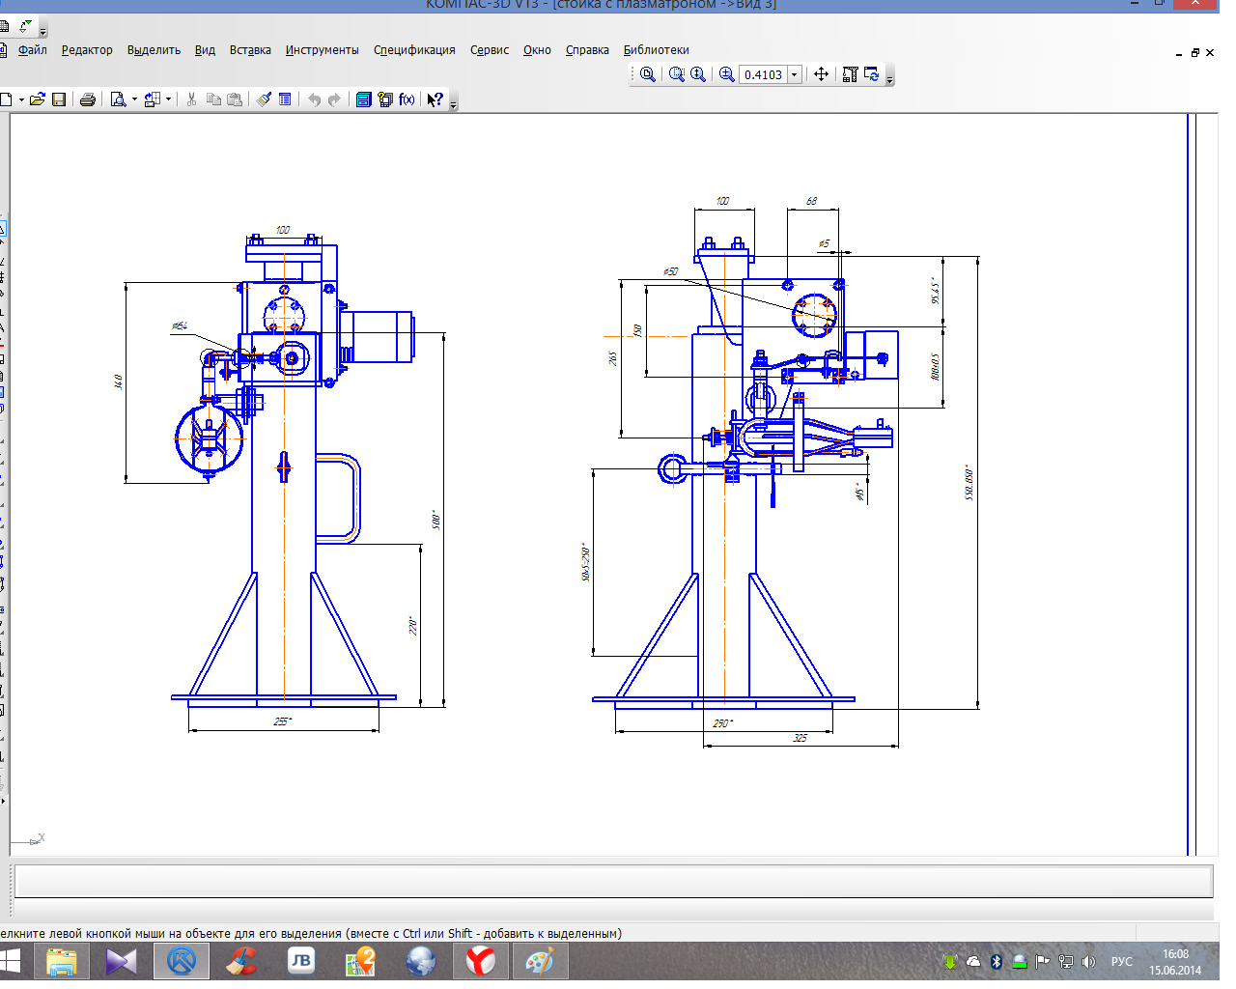Viewport: 1236px width, 989px height.
Task: Open the Инструменты menu
Action: tap(322, 50)
